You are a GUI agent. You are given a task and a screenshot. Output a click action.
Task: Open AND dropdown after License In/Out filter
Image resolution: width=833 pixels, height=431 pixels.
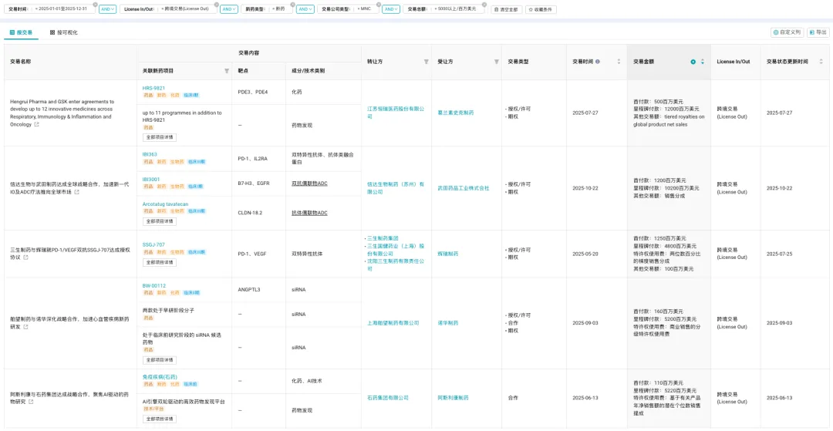coord(228,9)
